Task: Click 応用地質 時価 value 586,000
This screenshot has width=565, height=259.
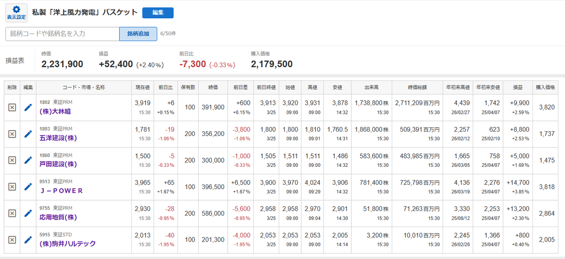Action: pyautogui.click(x=213, y=213)
